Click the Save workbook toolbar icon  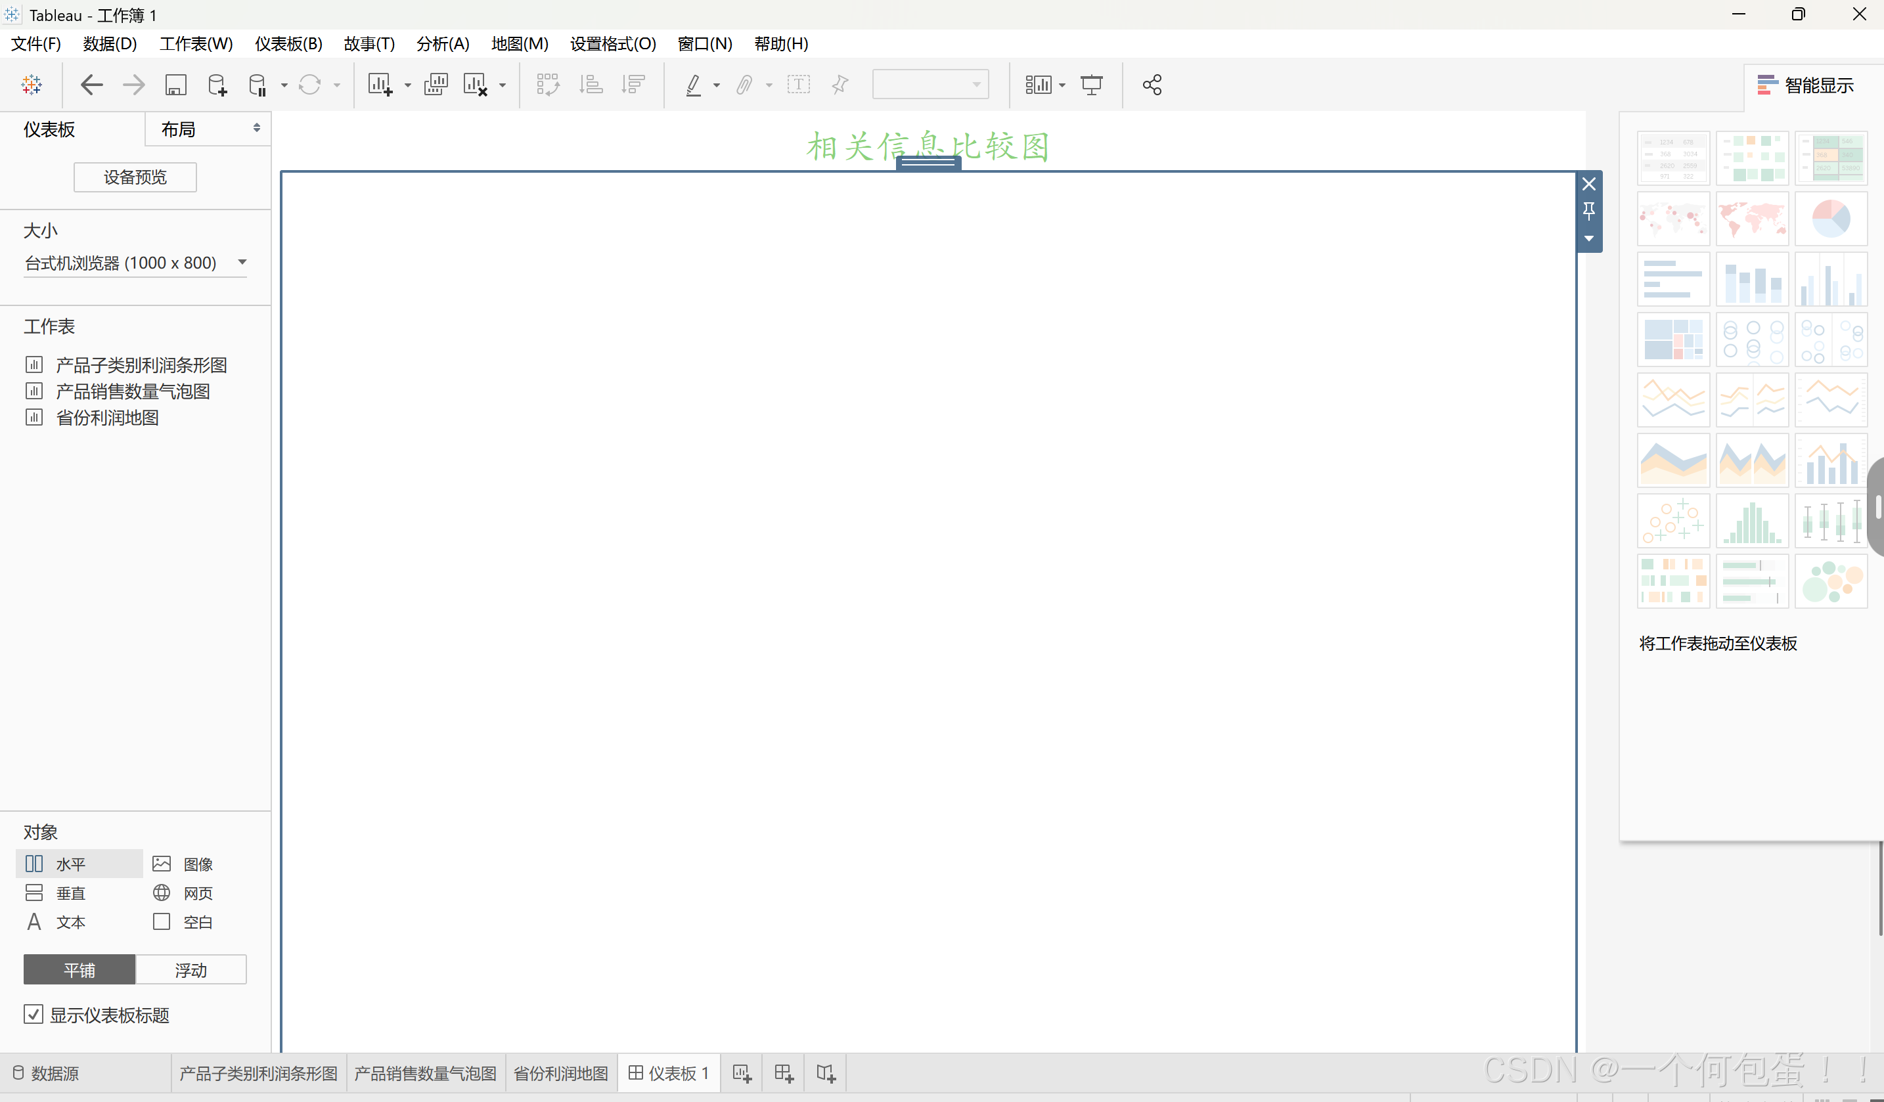coord(175,85)
